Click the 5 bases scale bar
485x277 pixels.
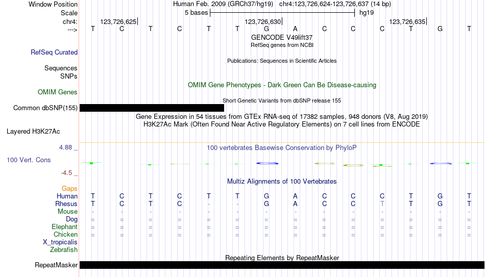point(282,13)
